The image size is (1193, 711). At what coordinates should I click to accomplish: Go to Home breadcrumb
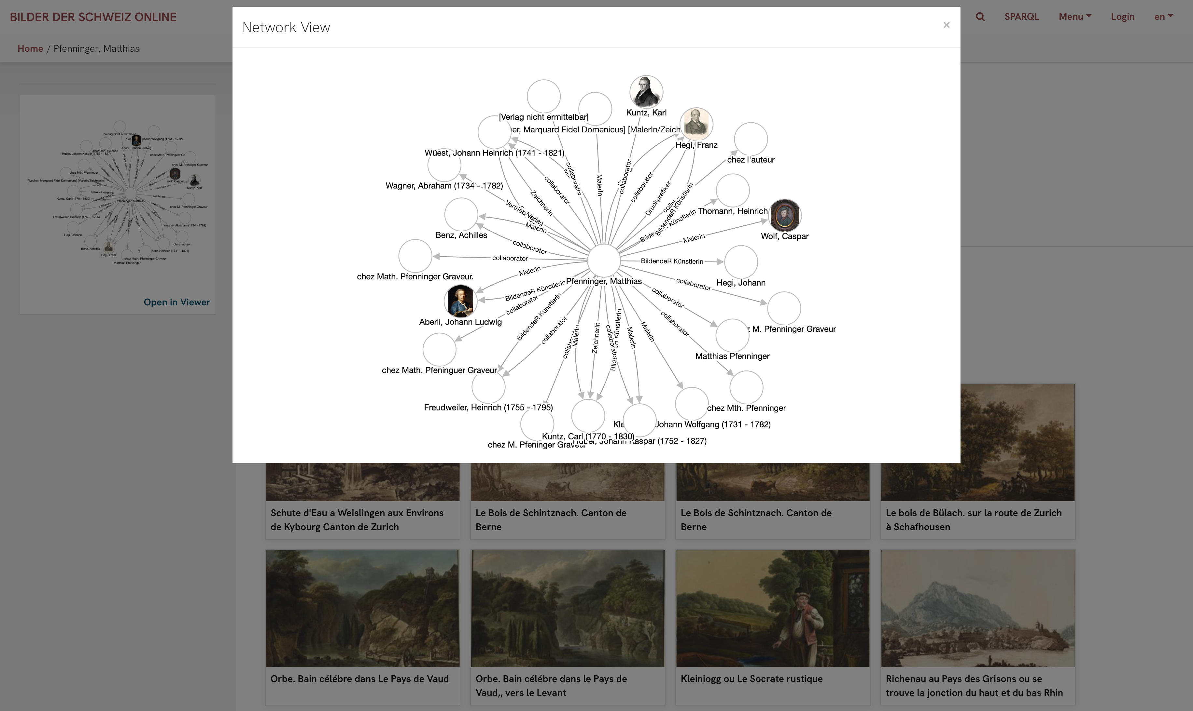tap(30, 48)
